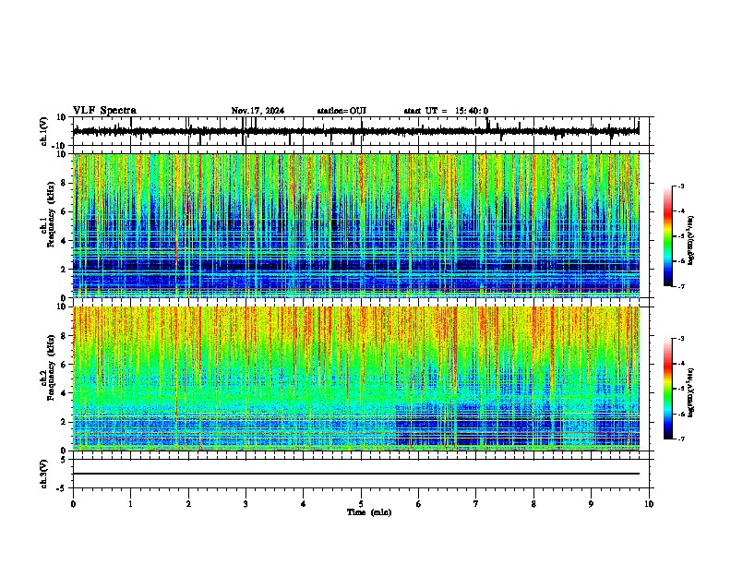Click the 'ch.1(V)' waveform axis label
The width and height of the screenshot is (731, 565).
tap(44, 131)
